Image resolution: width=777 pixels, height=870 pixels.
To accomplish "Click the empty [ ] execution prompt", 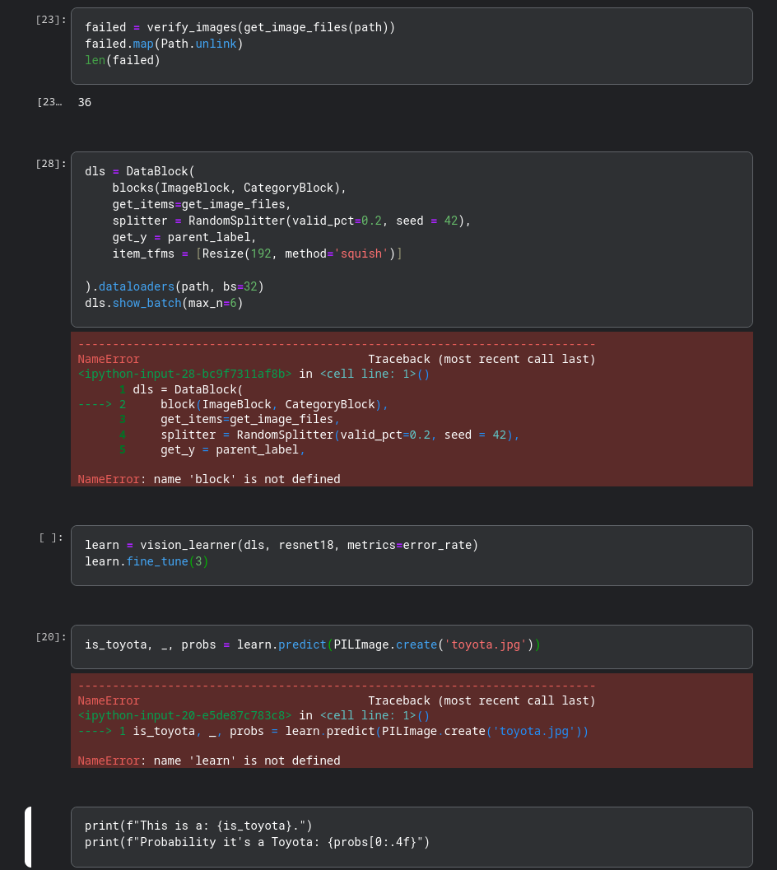I will [51, 537].
